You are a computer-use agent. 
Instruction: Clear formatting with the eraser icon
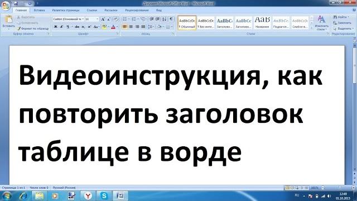tap(115, 20)
